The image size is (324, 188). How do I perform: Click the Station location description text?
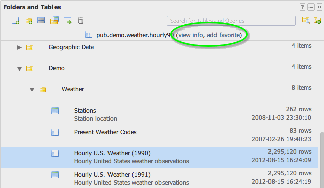point(95,119)
